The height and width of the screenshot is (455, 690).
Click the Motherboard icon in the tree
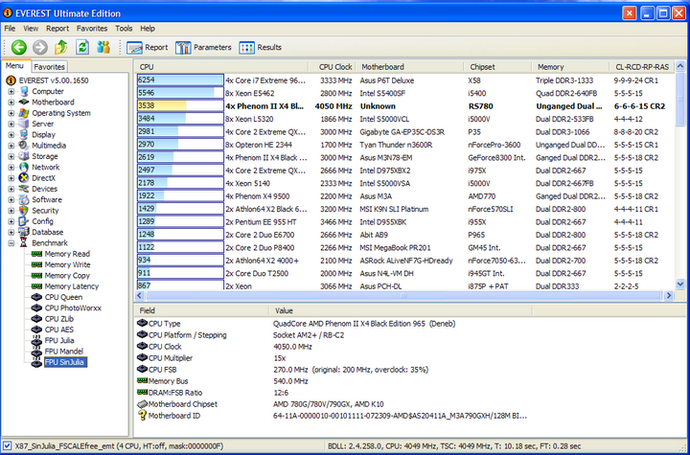tap(24, 102)
